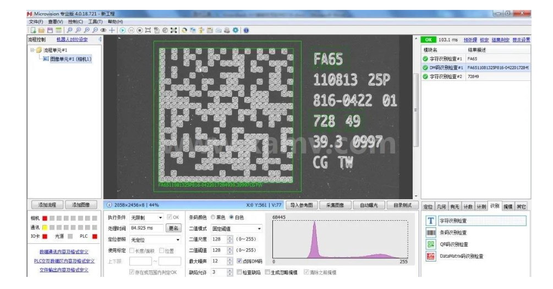Viewport: 553px width, 289px height.
Task: Click the 导入参考图 button
Action: pyautogui.click(x=302, y=205)
